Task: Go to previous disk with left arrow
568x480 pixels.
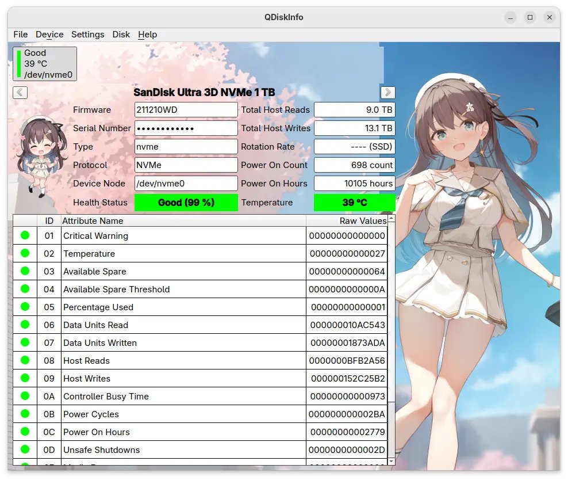Action: pos(20,93)
